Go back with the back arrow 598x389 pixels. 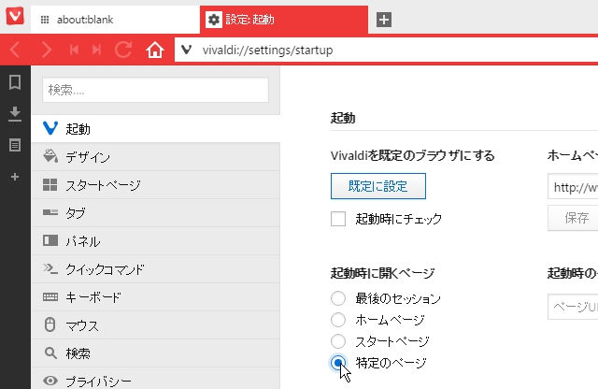click(15, 50)
